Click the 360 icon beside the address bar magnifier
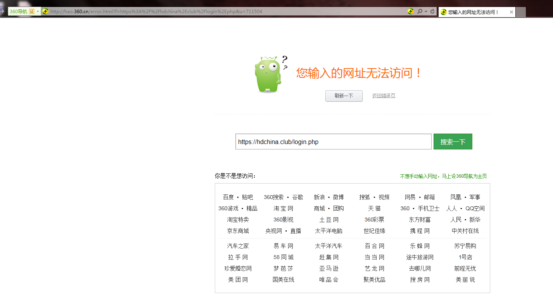The width and height of the screenshot is (553, 302). tap(411, 12)
